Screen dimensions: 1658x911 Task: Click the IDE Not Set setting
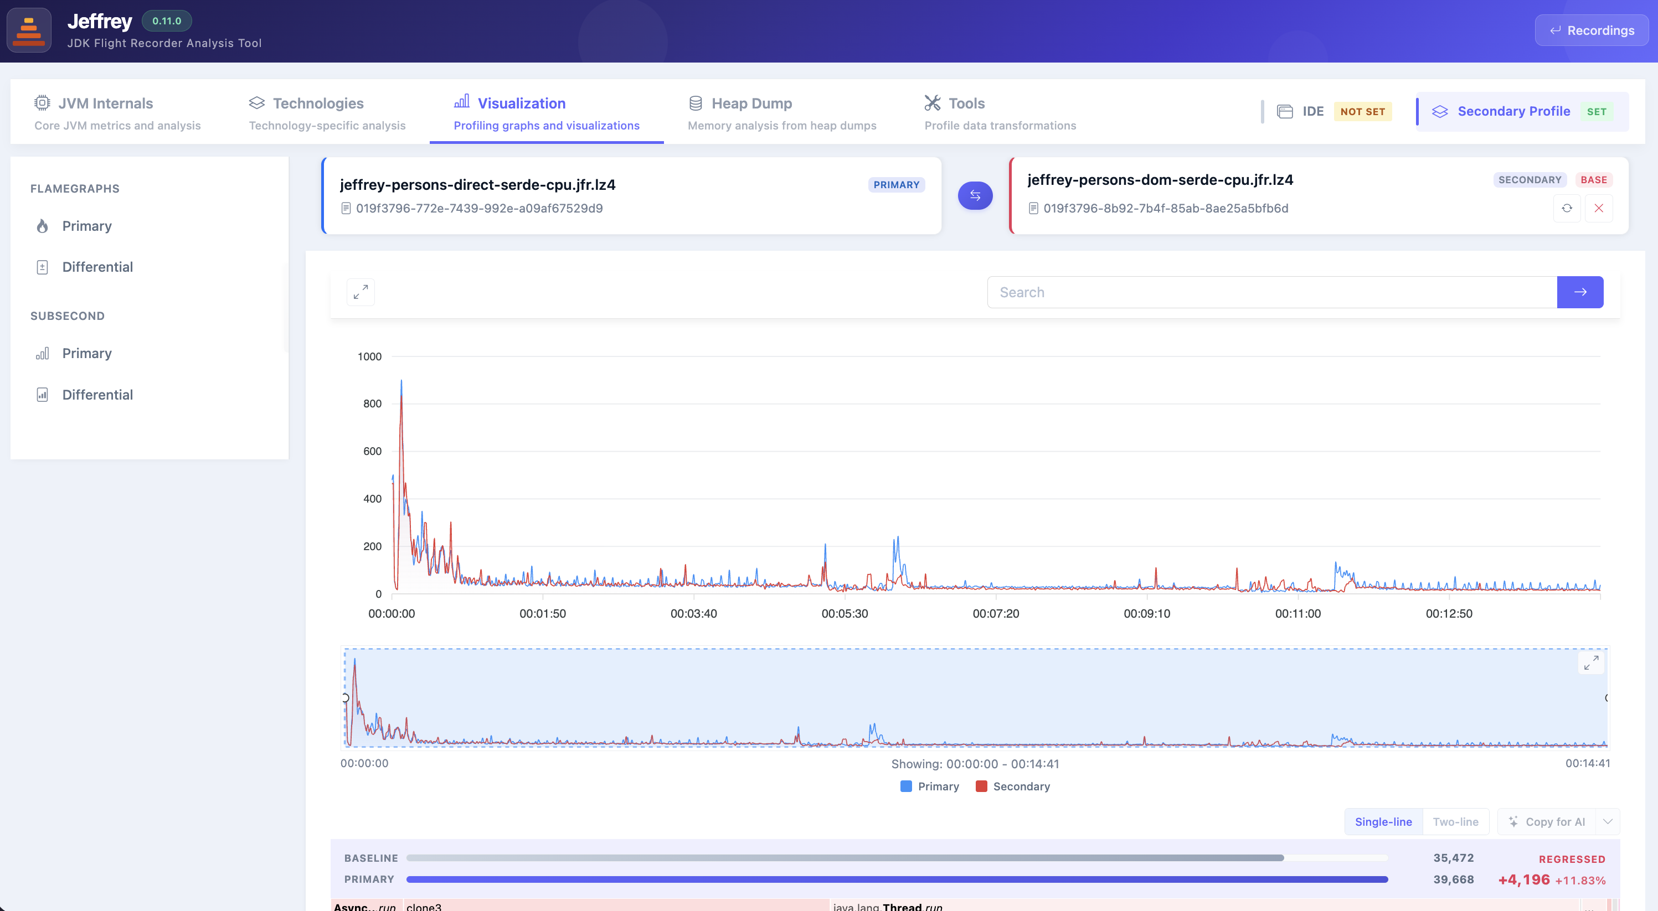coord(1334,111)
